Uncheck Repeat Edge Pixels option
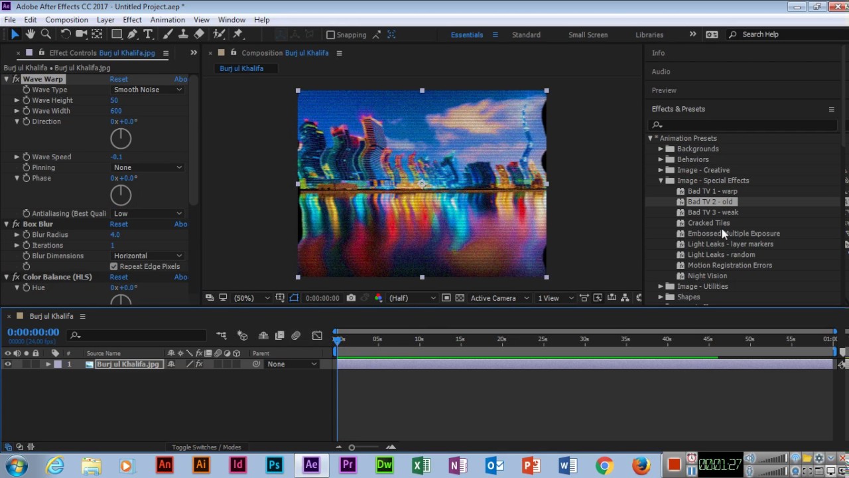This screenshot has width=849, height=478. 114,266
